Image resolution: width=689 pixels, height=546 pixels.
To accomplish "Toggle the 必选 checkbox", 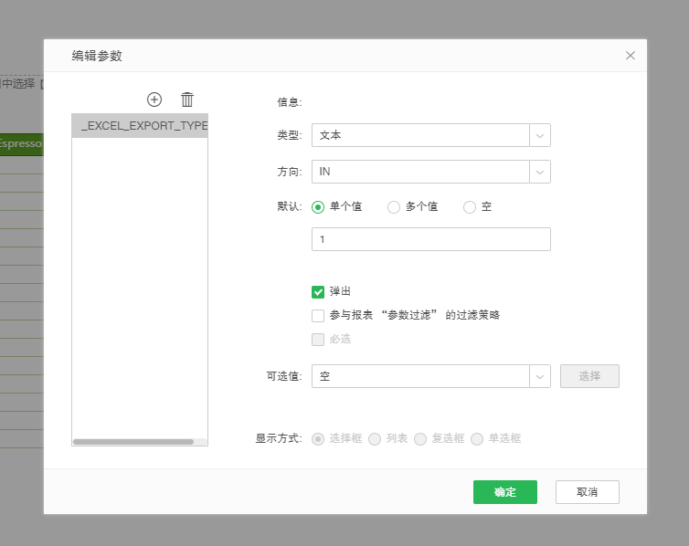I will (318, 340).
